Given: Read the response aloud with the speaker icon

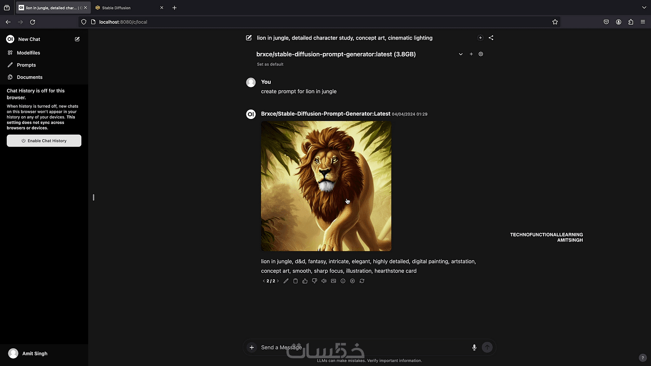Looking at the screenshot, I should pos(324,281).
